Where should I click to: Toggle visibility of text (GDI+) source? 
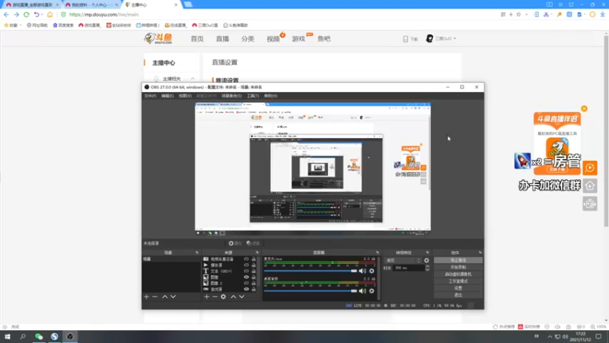pos(246,271)
